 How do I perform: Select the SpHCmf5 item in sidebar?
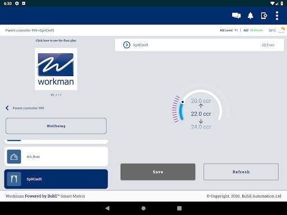[x=56, y=179]
